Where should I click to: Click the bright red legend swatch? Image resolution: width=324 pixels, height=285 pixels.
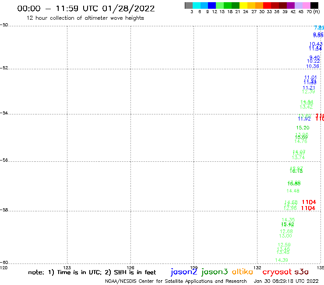(267, 5)
